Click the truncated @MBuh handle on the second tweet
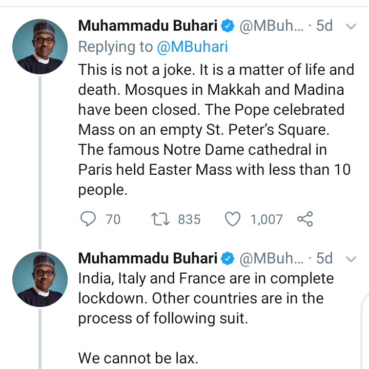 coord(272,258)
